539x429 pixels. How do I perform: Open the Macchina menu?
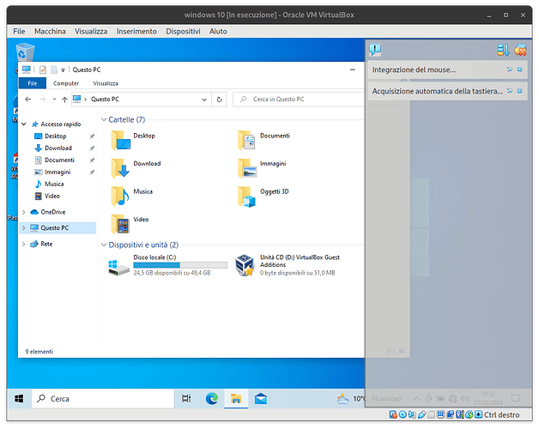50,31
